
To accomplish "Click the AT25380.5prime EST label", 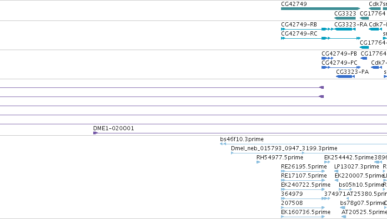I will click(x=367, y=194).
